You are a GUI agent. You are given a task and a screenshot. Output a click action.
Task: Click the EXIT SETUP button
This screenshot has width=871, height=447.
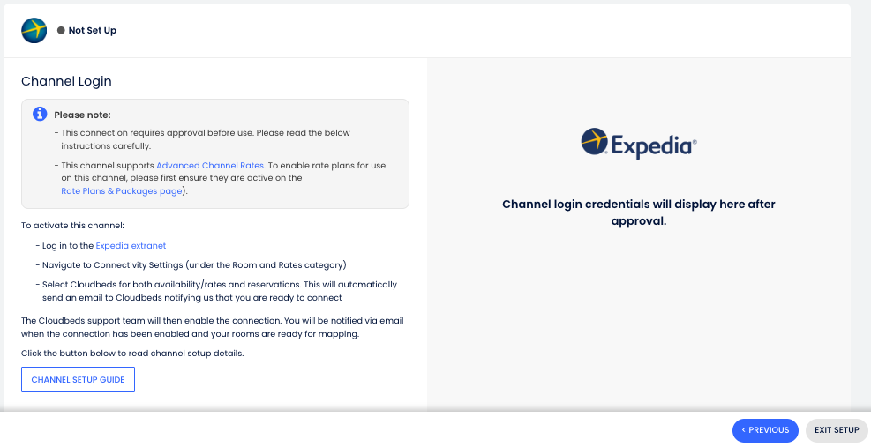837,430
